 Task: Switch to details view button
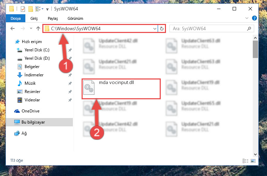(245, 161)
